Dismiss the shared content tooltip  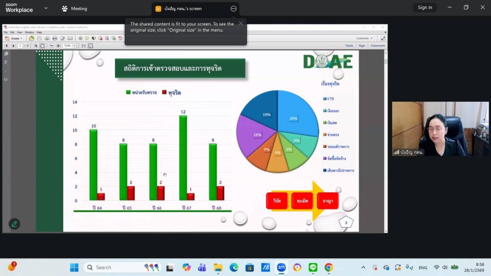tap(241, 23)
